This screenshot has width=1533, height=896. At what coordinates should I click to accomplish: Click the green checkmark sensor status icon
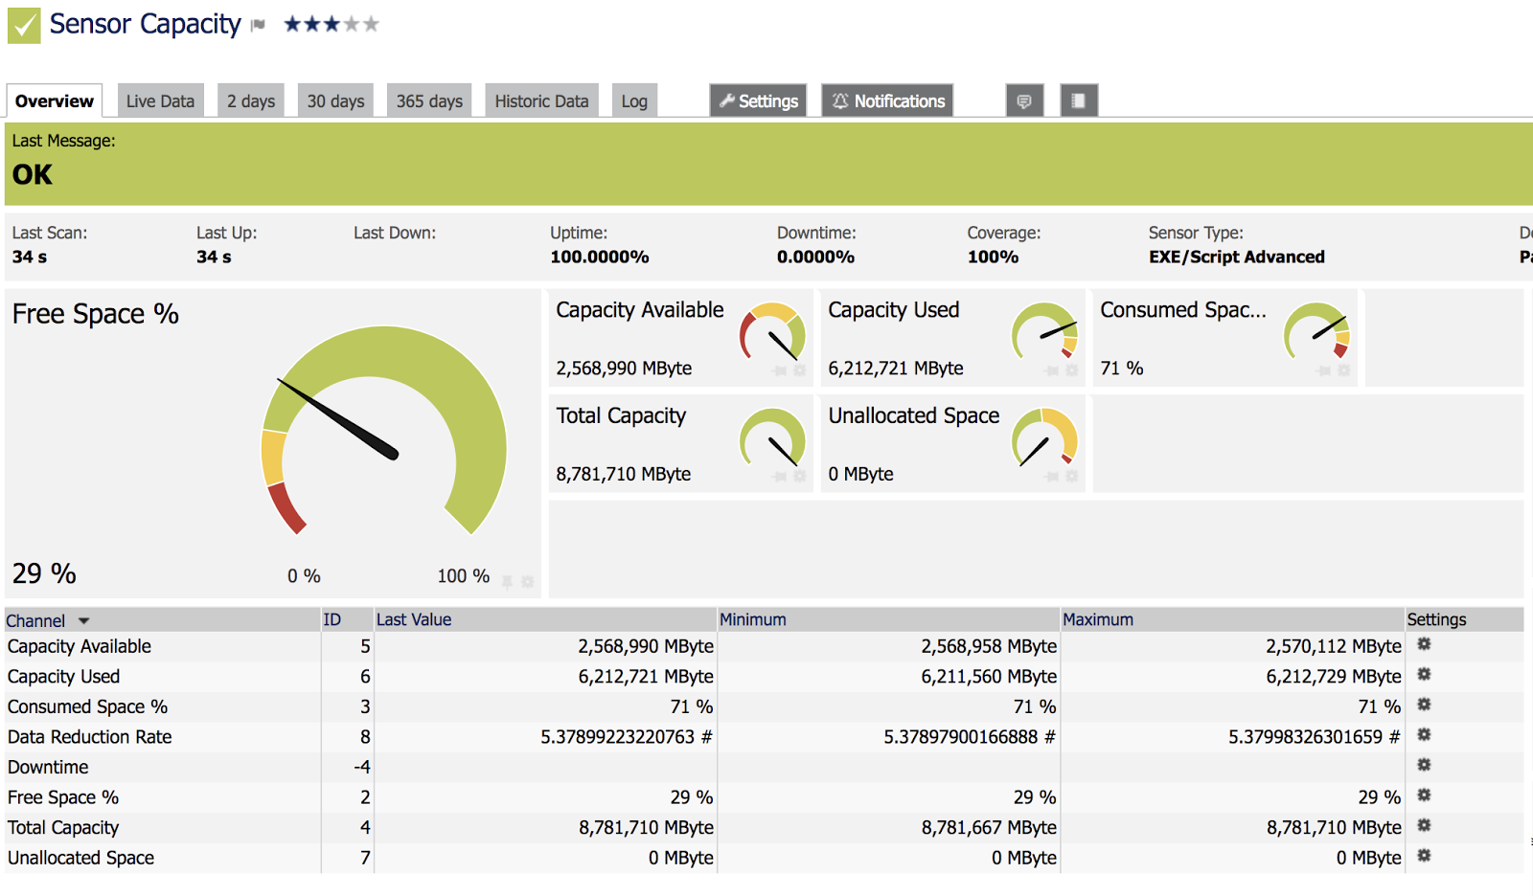coord(23,23)
